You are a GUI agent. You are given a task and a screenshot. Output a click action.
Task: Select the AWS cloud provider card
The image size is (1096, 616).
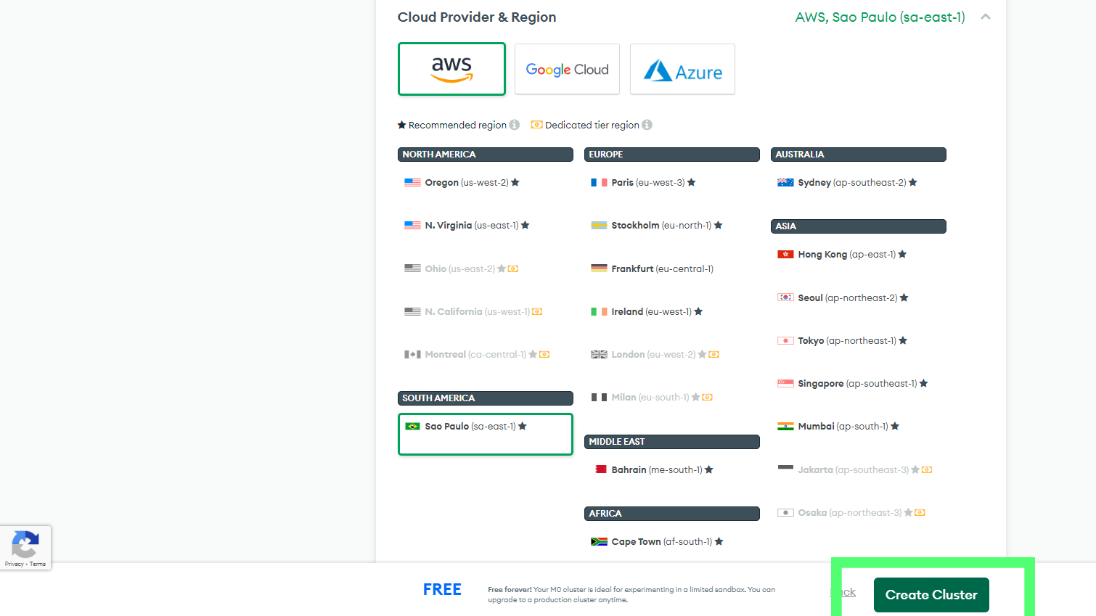(451, 69)
